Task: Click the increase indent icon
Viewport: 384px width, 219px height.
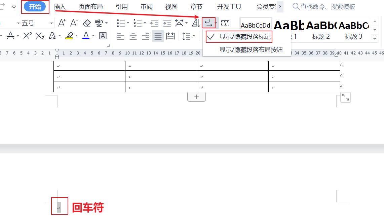Action: click(x=167, y=23)
